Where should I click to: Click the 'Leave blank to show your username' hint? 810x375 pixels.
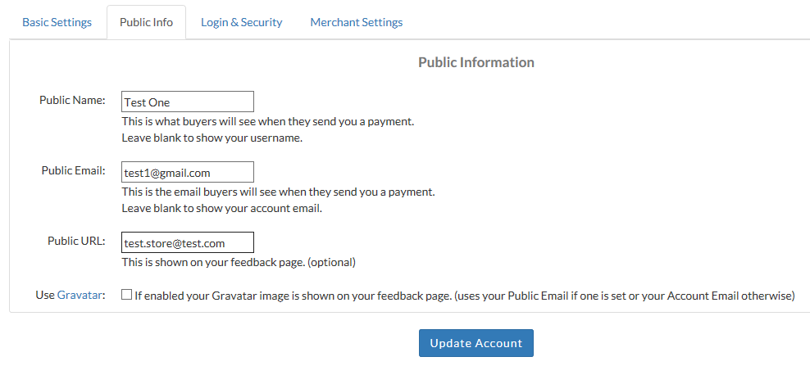[x=212, y=138]
